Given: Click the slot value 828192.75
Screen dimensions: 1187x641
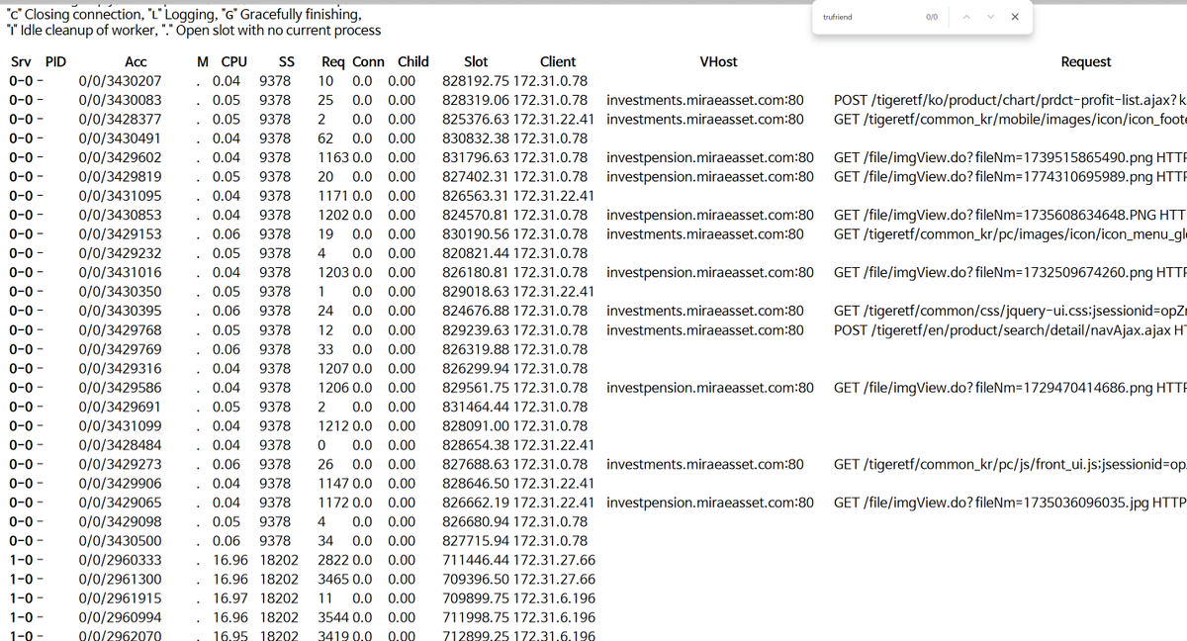Looking at the screenshot, I should pyautogui.click(x=475, y=81).
